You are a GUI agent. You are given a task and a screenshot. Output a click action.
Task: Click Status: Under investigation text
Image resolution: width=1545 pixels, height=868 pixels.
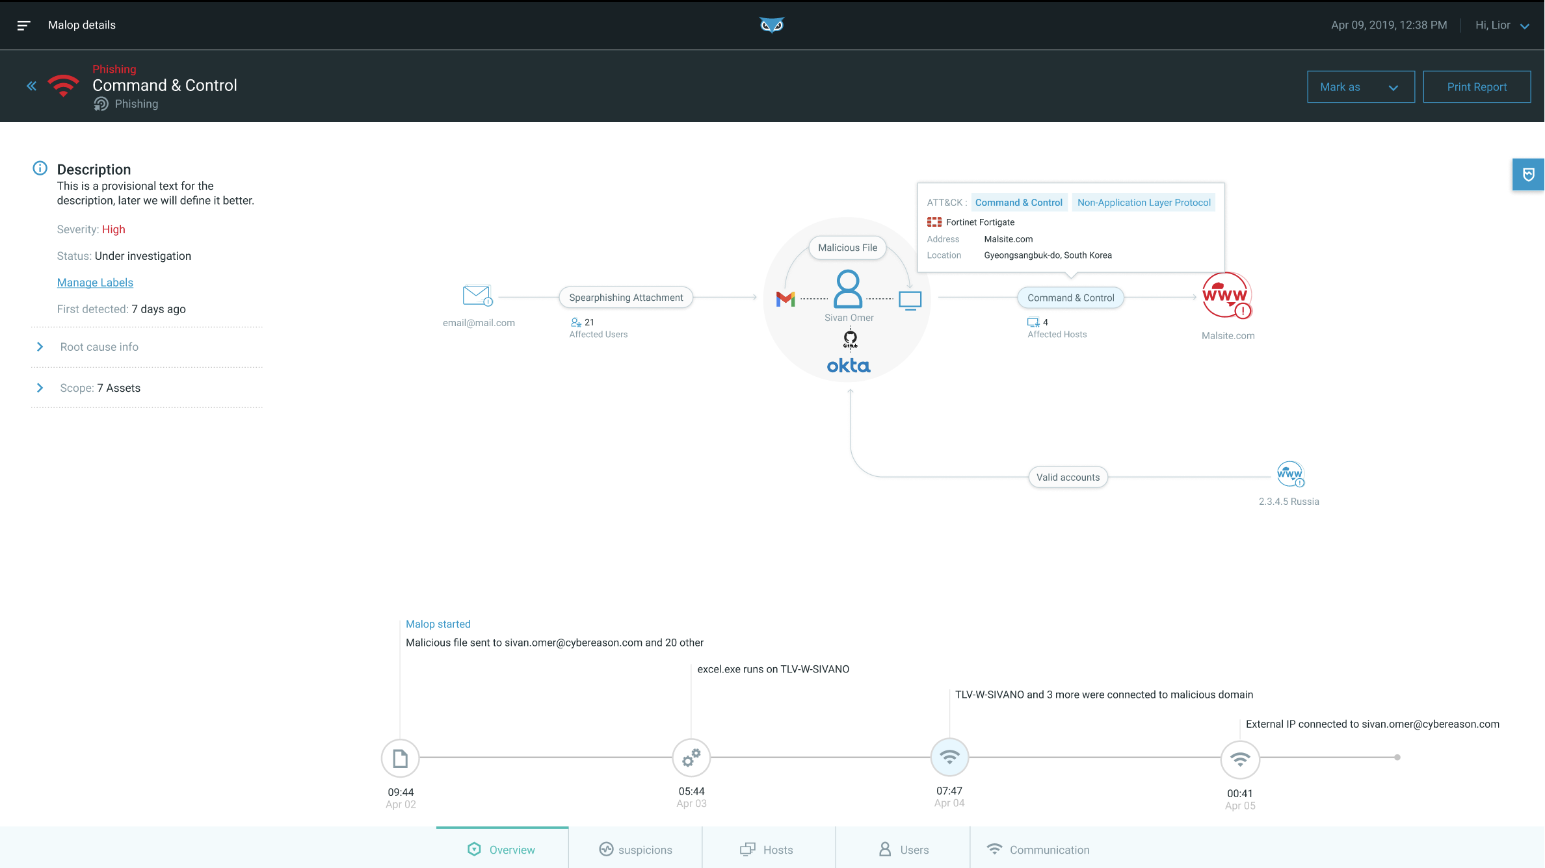(124, 256)
